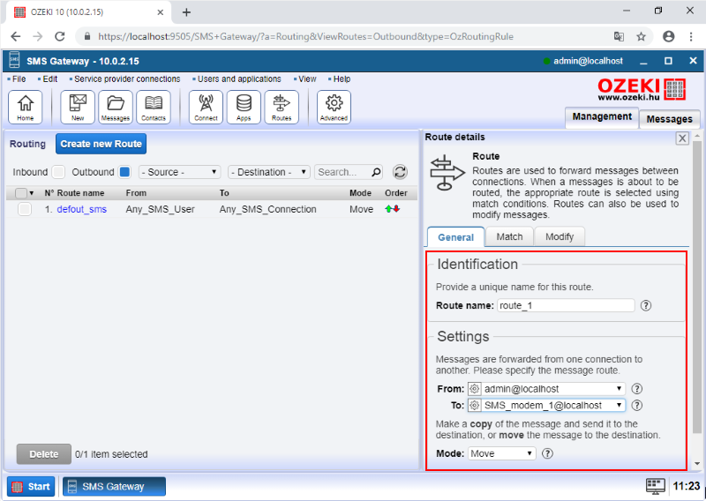Viewport: 706px width, 501px height.
Task: Open a new browser tab
Action: [x=186, y=12]
